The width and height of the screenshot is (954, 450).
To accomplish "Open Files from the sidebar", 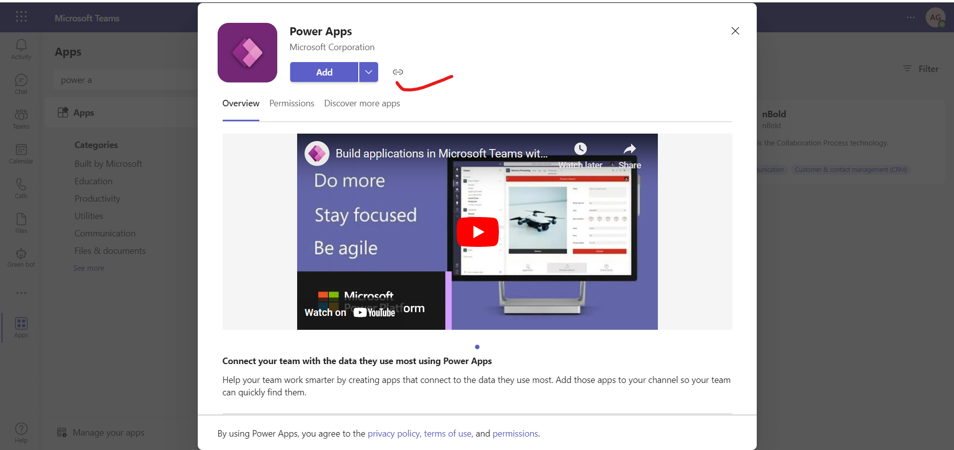I will pyautogui.click(x=21, y=223).
